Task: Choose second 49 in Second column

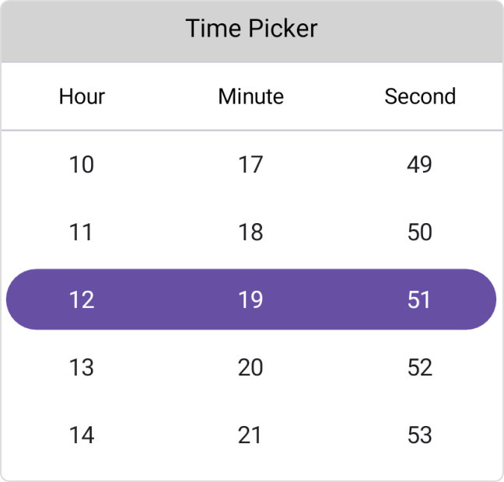Action: 419,165
